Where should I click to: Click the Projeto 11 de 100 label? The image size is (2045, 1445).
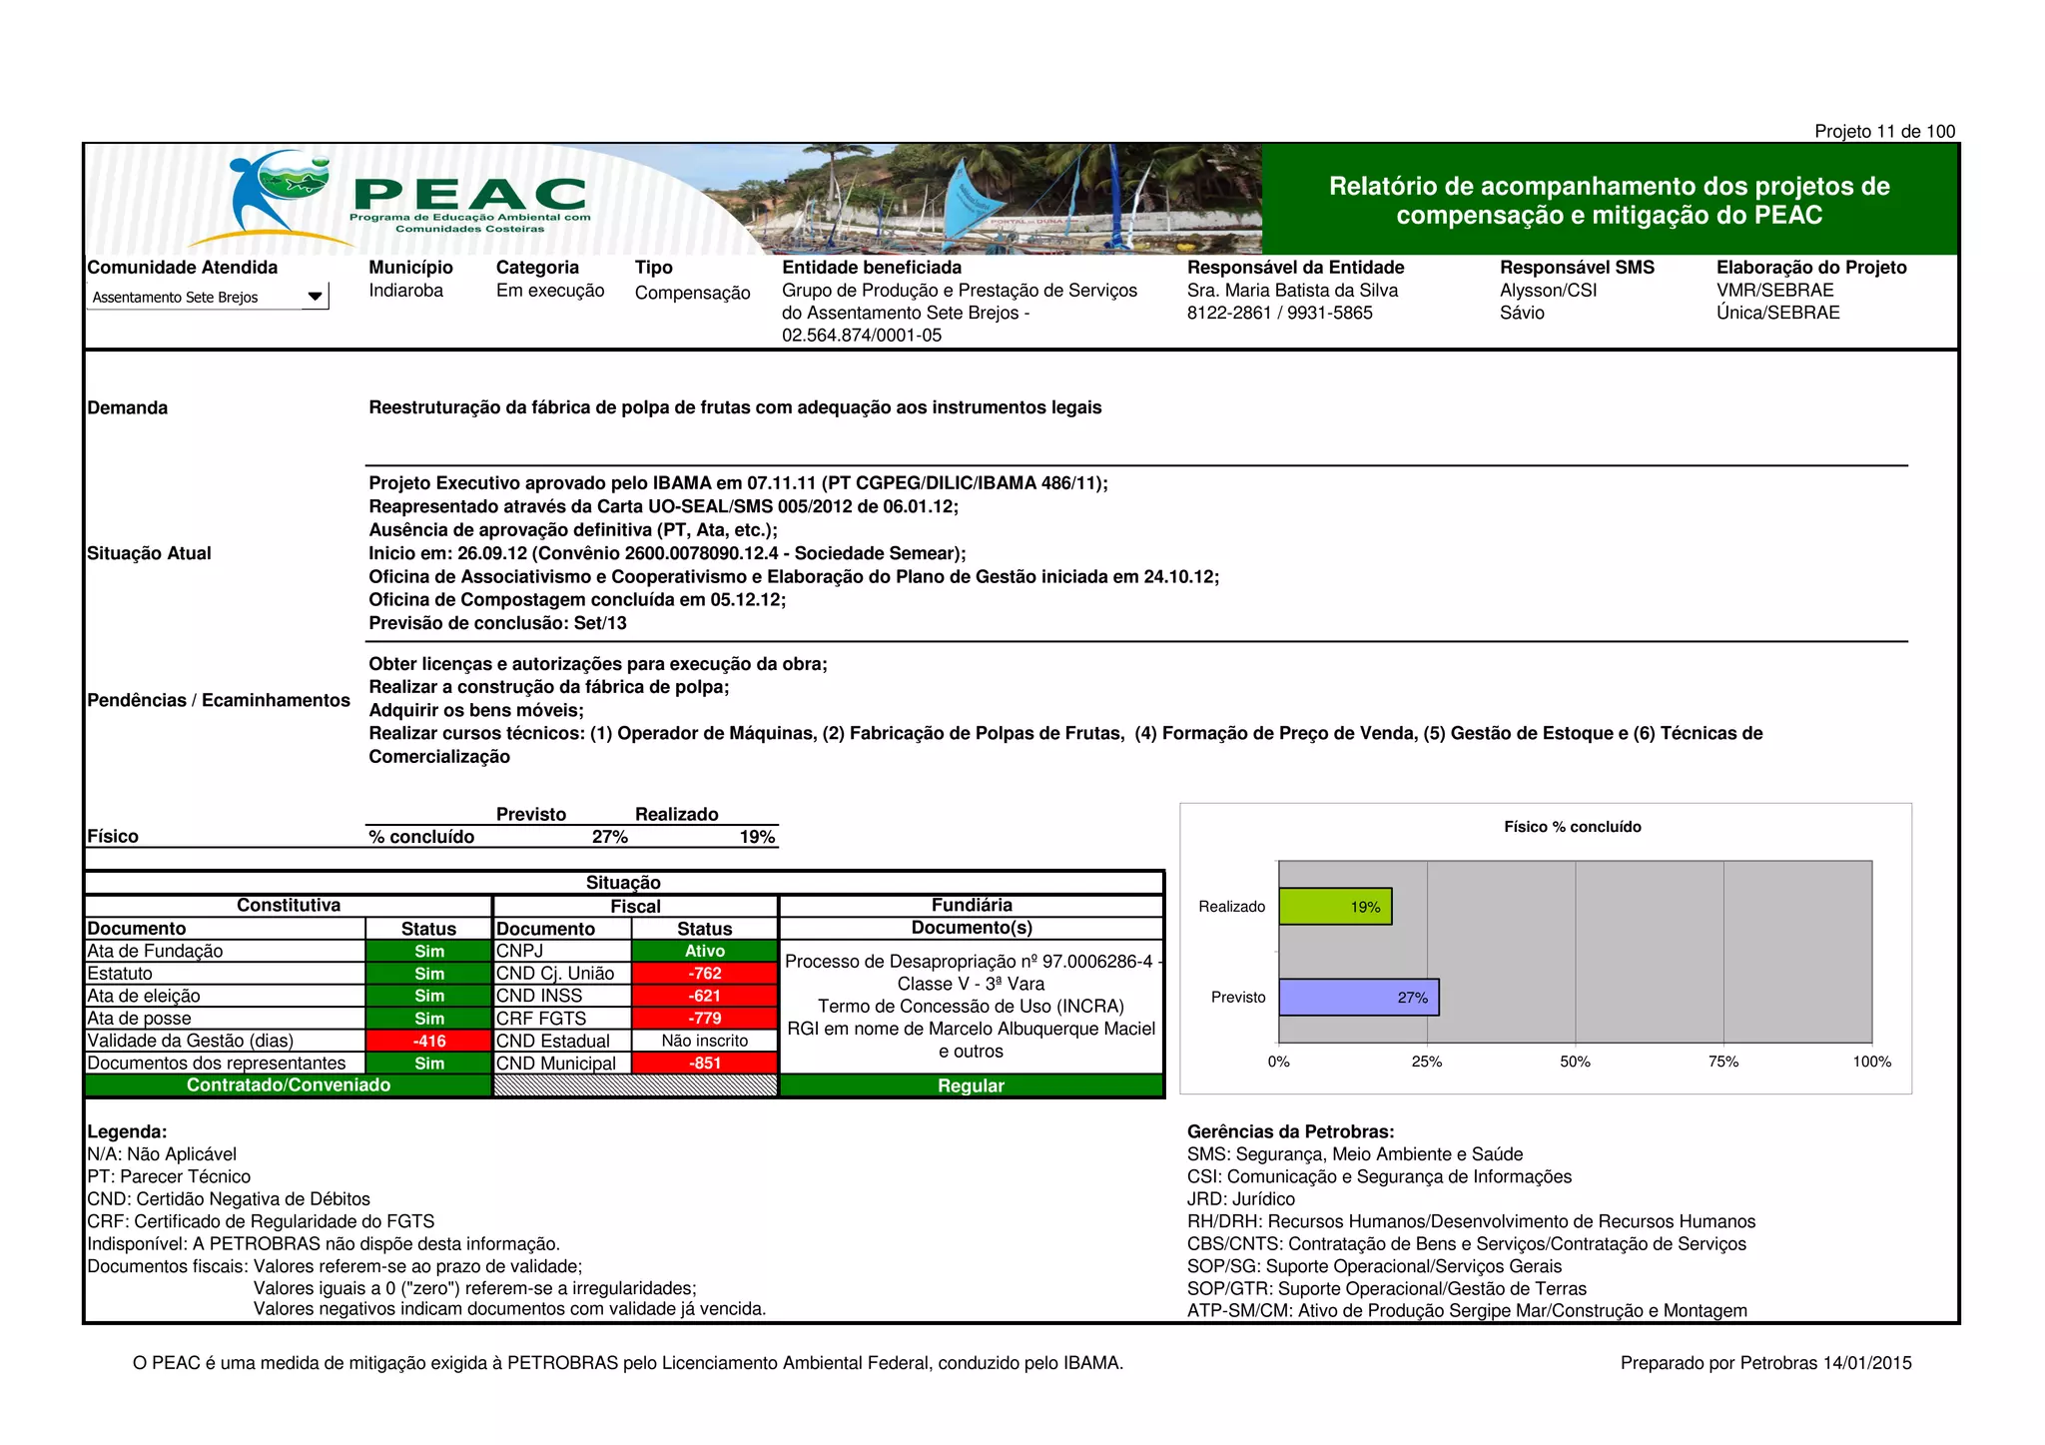(1884, 131)
